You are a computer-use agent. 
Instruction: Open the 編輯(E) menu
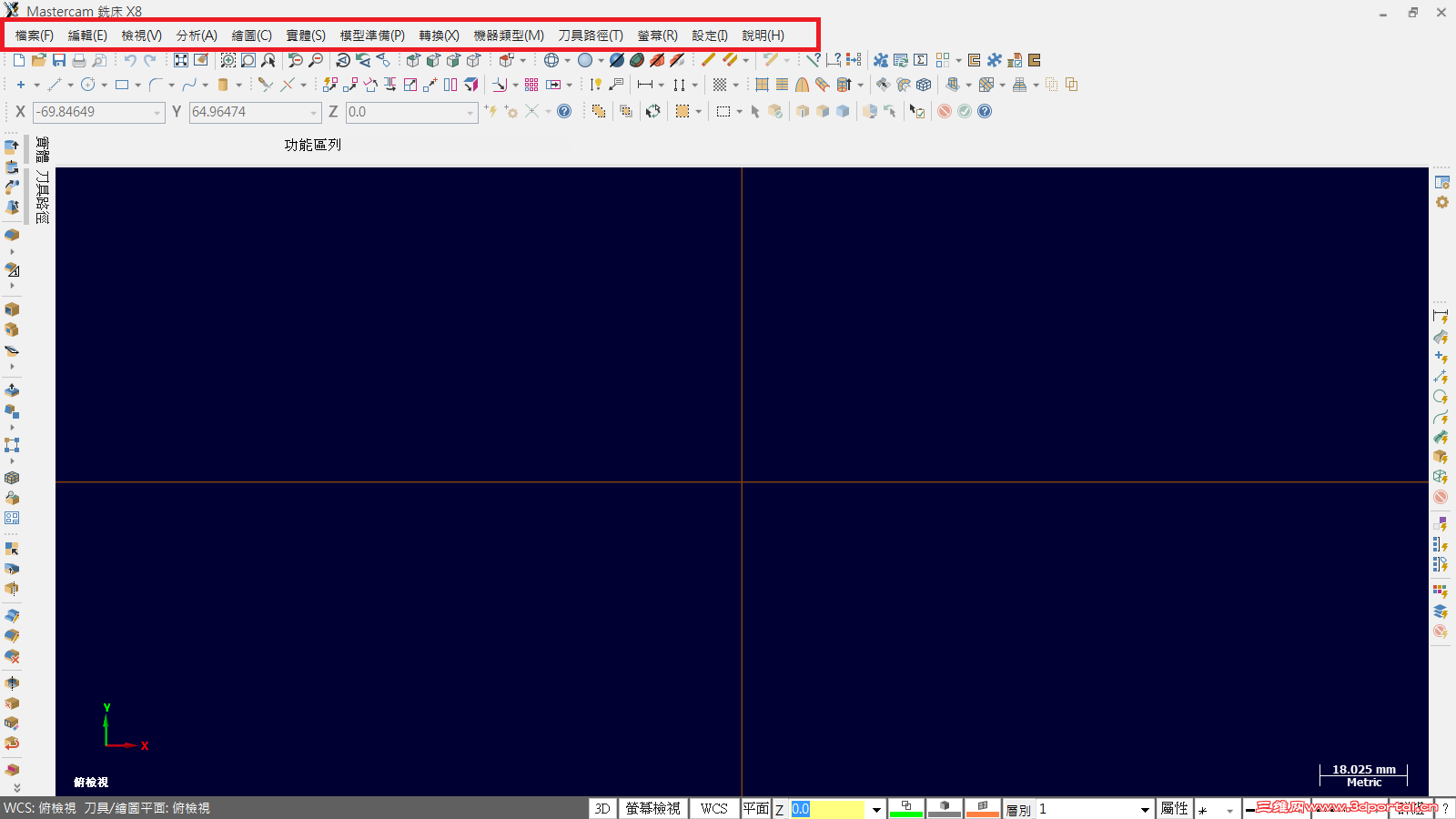pos(87,35)
